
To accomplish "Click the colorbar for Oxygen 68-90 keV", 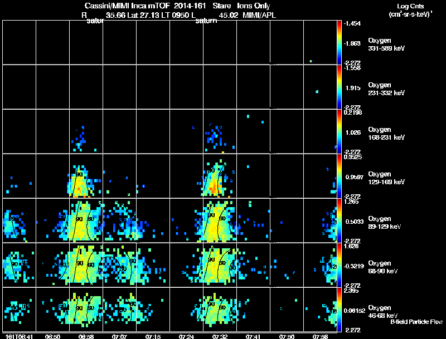I will click(339, 265).
